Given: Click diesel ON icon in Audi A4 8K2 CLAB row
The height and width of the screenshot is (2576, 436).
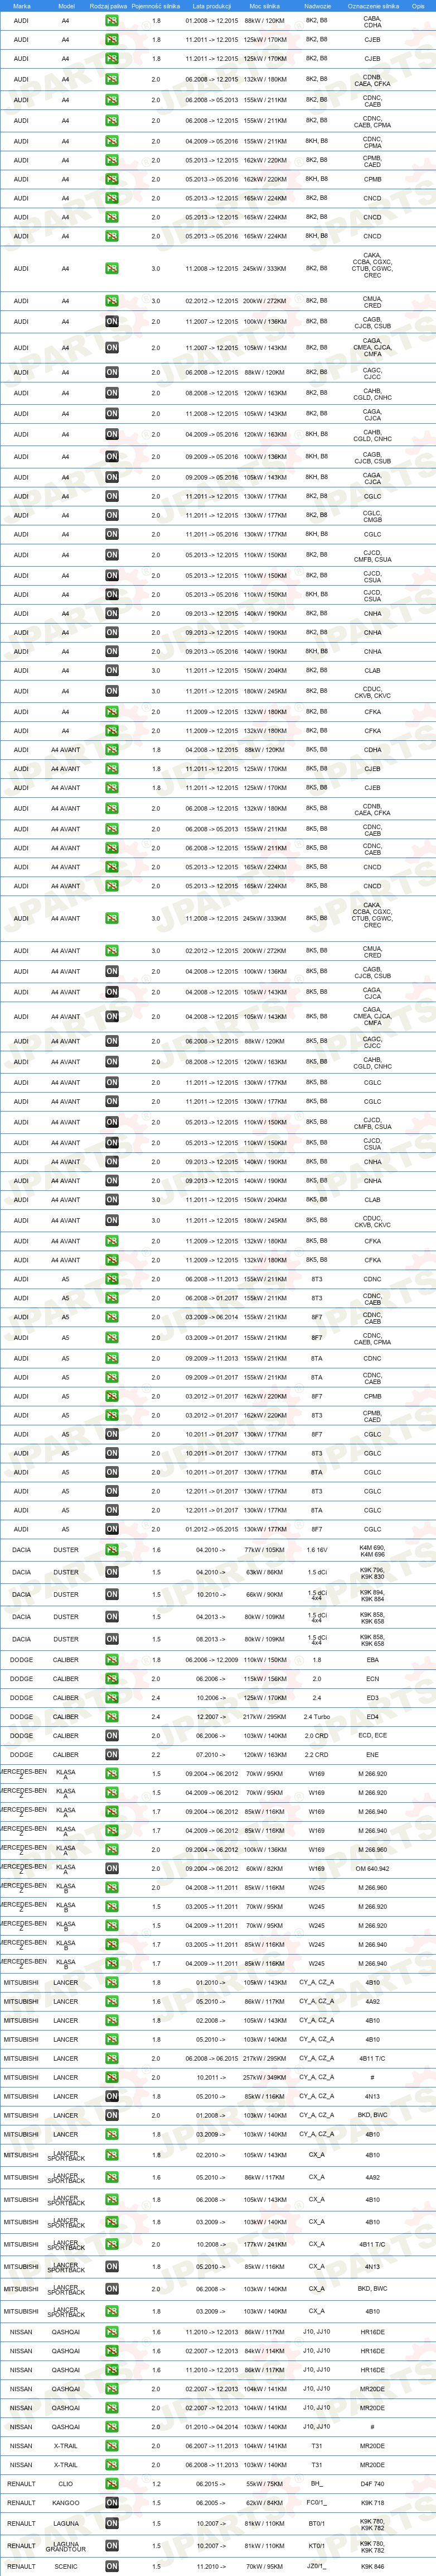Looking at the screenshot, I should pyautogui.click(x=112, y=671).
